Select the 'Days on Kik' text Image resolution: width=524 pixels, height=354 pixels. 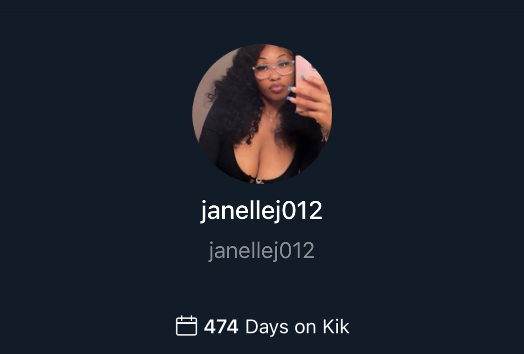coord(298,327)
